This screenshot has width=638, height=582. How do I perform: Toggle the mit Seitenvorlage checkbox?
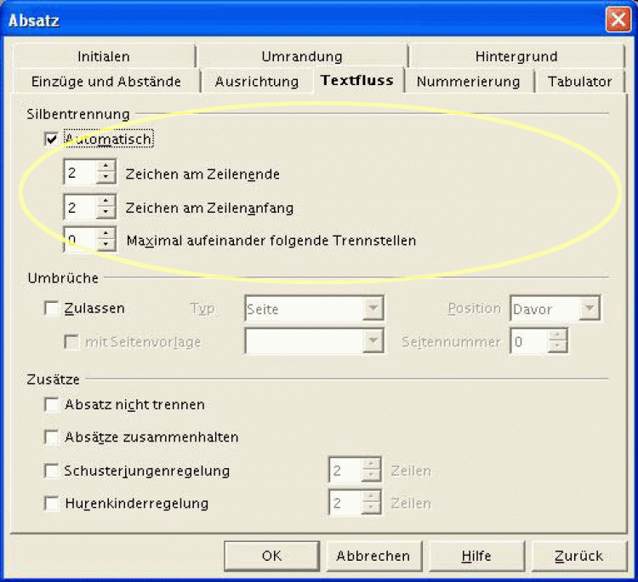coord(71,341)
